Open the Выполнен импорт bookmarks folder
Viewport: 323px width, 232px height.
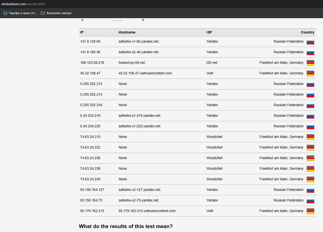[56, 13]
